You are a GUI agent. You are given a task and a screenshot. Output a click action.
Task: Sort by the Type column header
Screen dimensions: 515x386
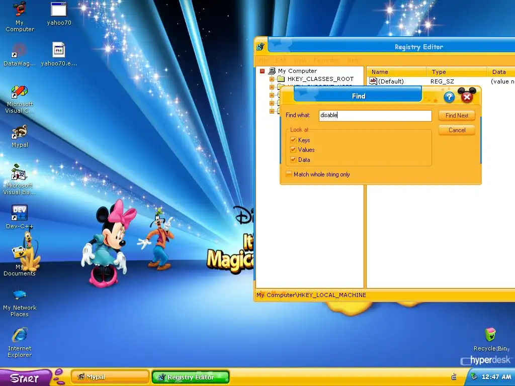(457, 72)
